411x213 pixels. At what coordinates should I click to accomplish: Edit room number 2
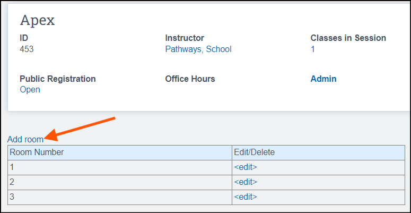[x=246, y=182]
